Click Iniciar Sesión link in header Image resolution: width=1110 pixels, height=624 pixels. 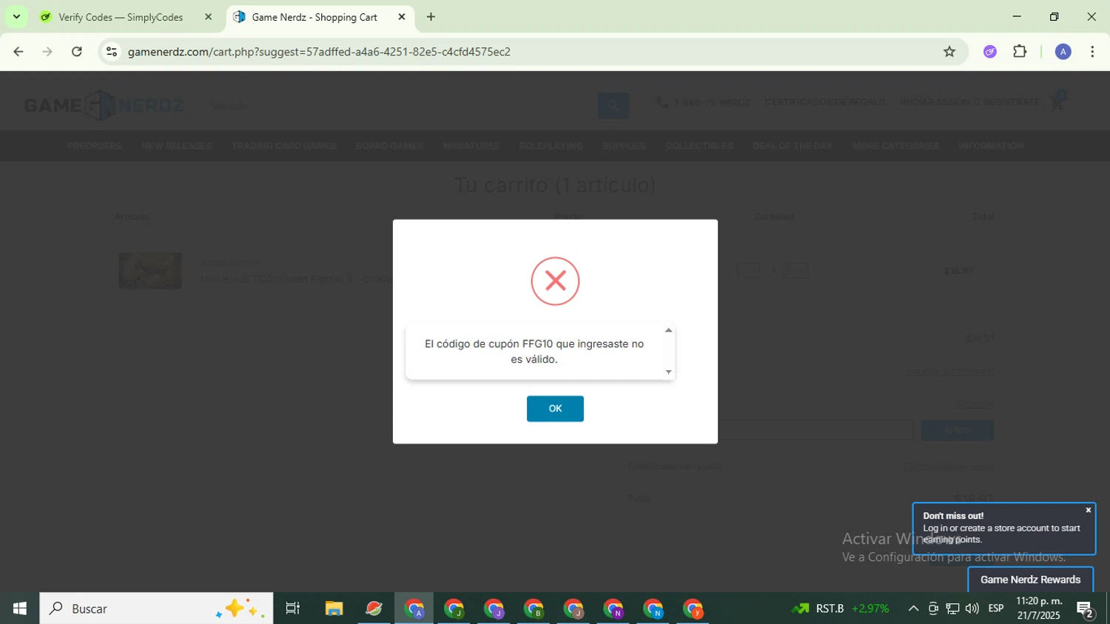tap(935, 102)
